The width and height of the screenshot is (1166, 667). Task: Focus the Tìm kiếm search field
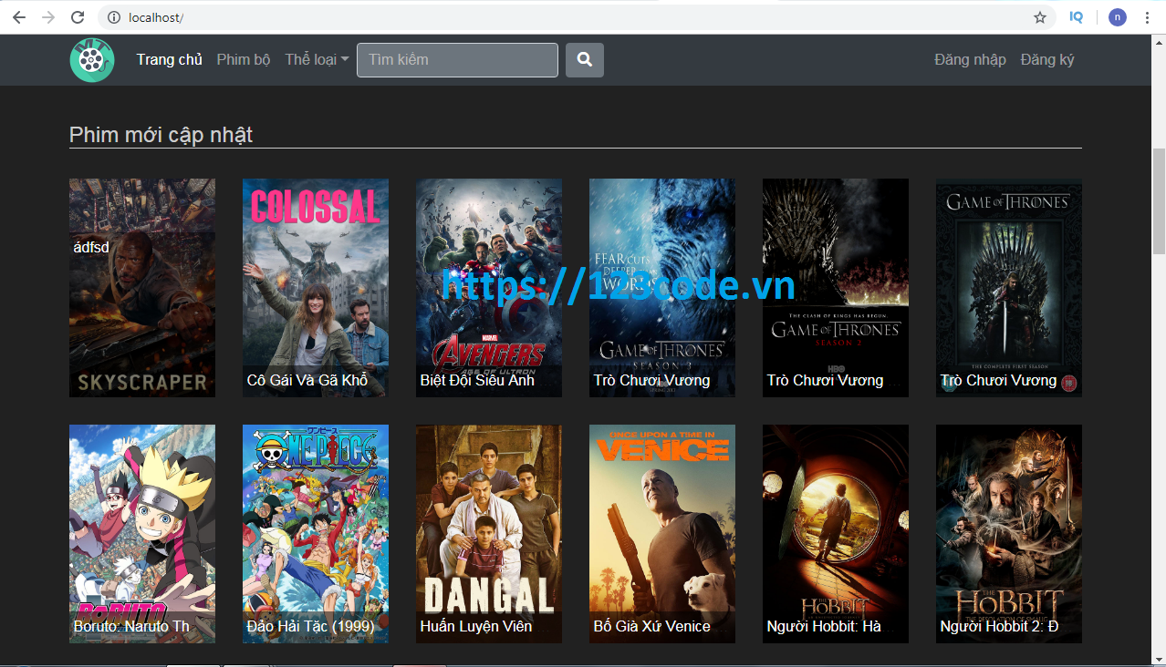pos(457,60)
